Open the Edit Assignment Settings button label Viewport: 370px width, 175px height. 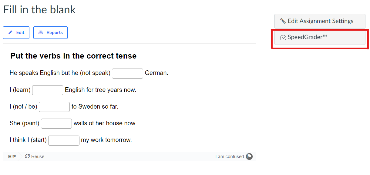321,21
